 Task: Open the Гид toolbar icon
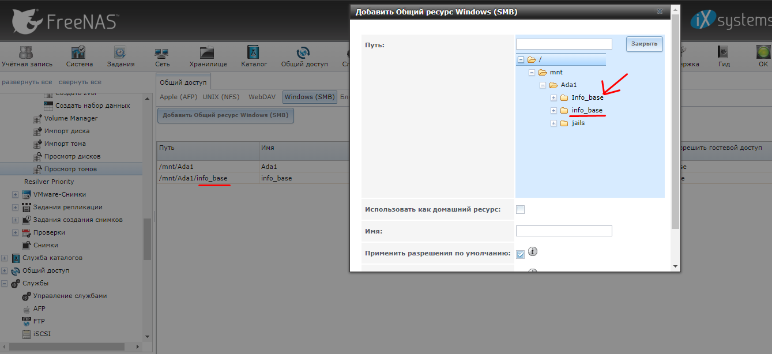pyautogui.click(x=724, y=52)
